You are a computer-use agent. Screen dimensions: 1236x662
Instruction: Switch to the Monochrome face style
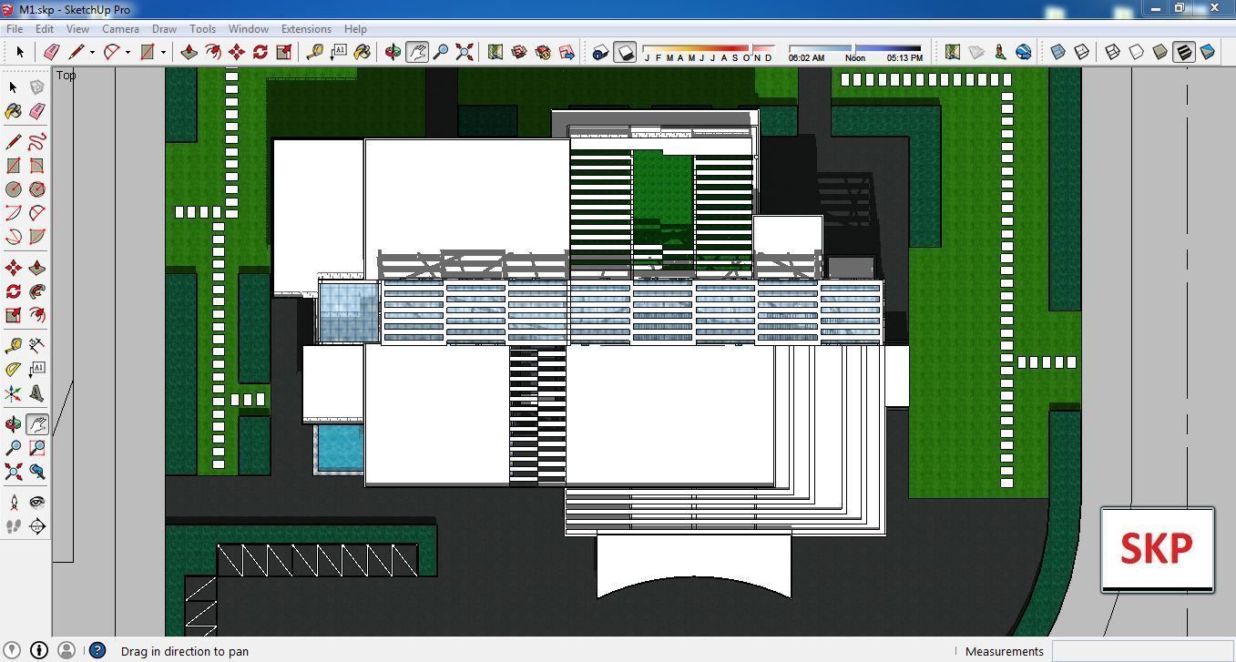[x=1208, y=52]
